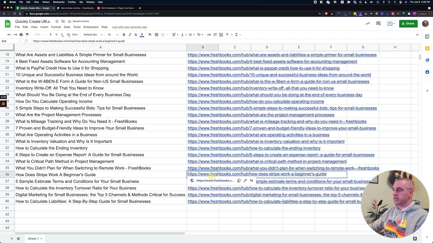This screenshot has height=243, width=433.
Task: Open Last edit was seconds ago link
Action: pyautogui.click(x=129, y=27)
